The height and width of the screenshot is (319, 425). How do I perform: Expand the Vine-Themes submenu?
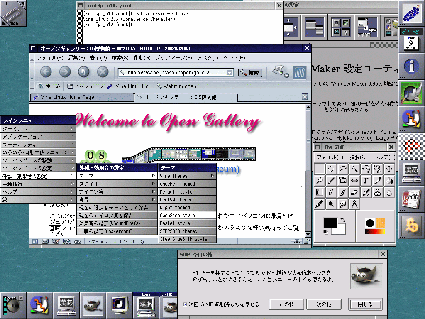tap(187, 176)
